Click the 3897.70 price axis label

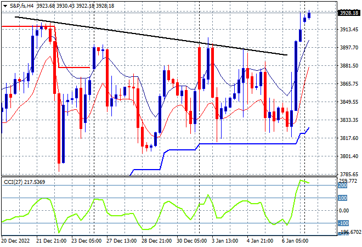point(349,47)
